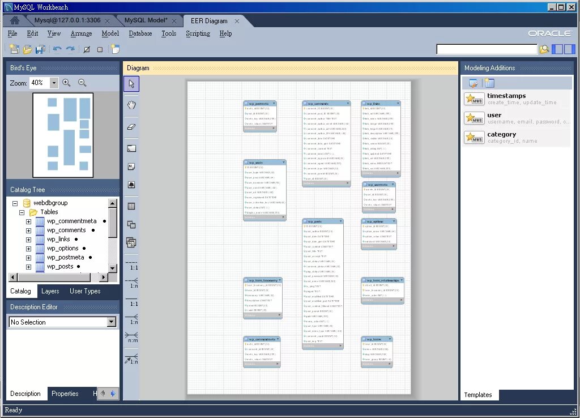Switch to User Types tab
This screenshot has width=580, height=418.
[85, 291]
